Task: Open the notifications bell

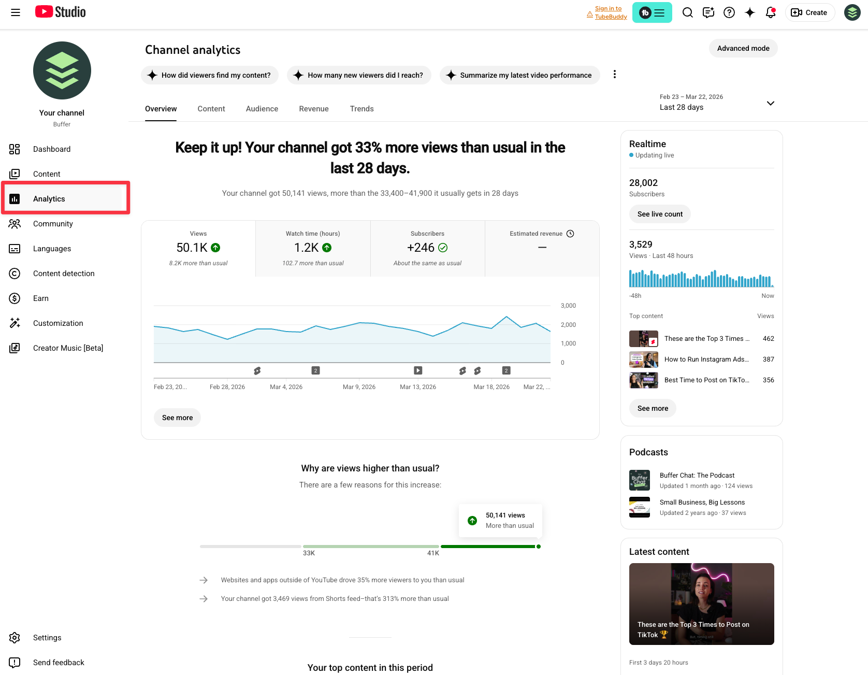Action: [x=770, y=12]
